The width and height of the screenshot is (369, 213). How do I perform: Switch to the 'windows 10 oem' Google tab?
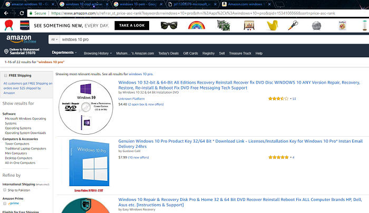click(x=138, y=4)
